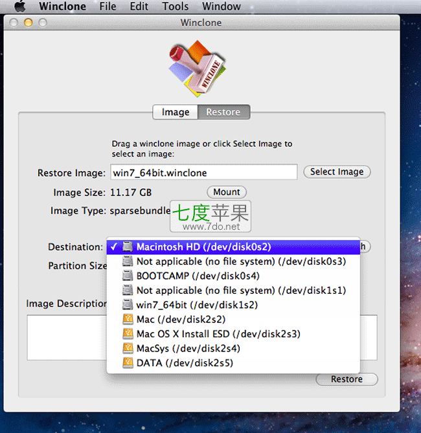Click the DATA orange drive icon
The height and width of the screenshot is (433, 421).
tap(128, 362)
